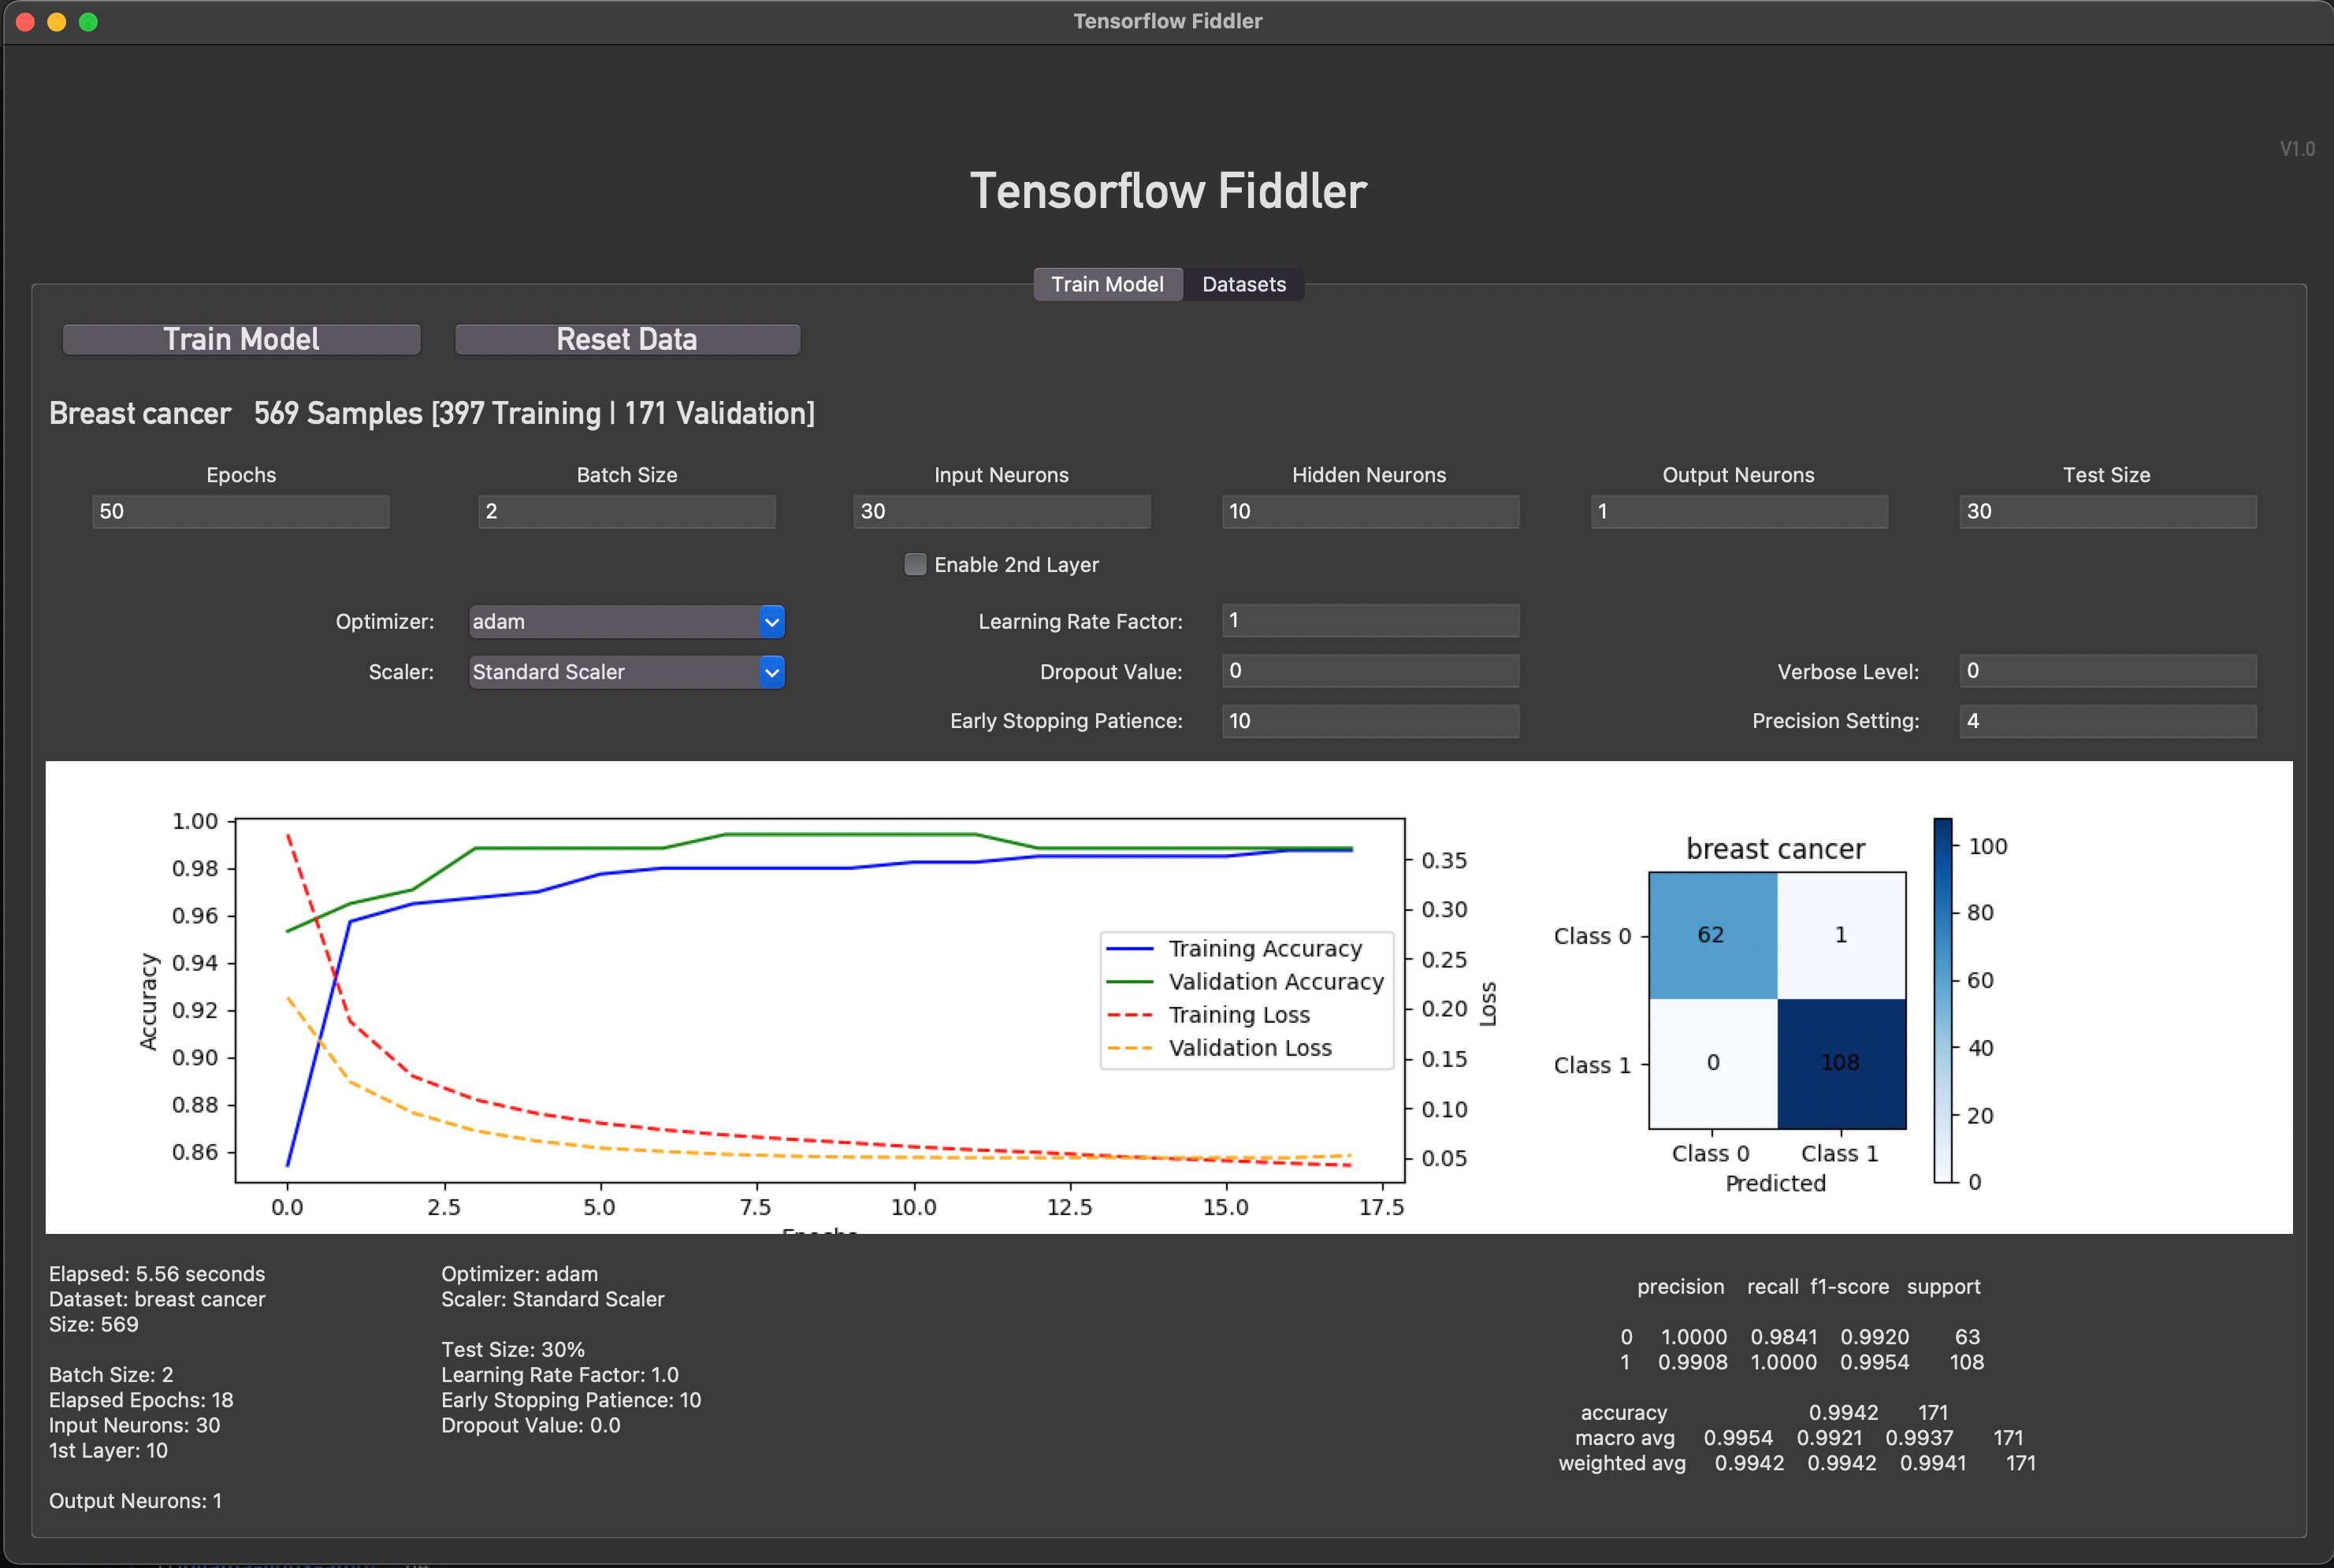
Task: Click the confusion matrix colorbar
Action: click(1942, 1000)
